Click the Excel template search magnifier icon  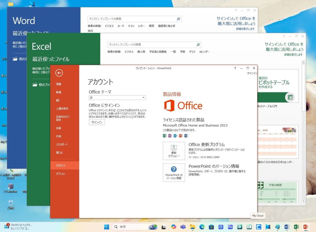click(x=198, y=45)
